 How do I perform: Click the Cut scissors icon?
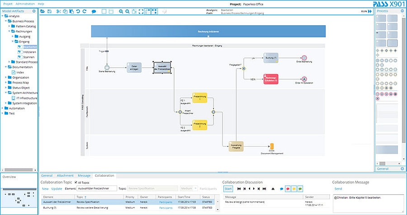59,11
